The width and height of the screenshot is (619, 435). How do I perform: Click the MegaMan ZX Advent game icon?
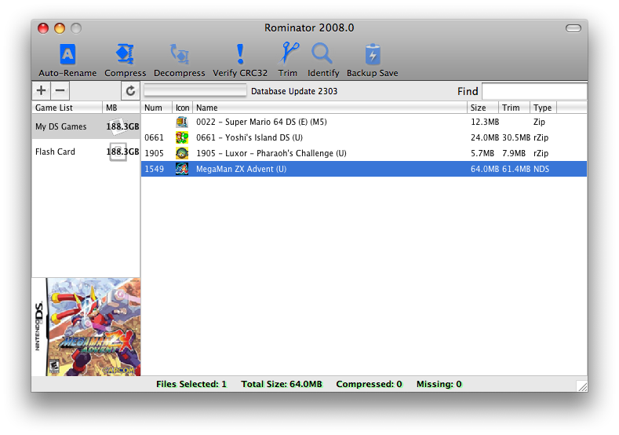coord(182,169)
